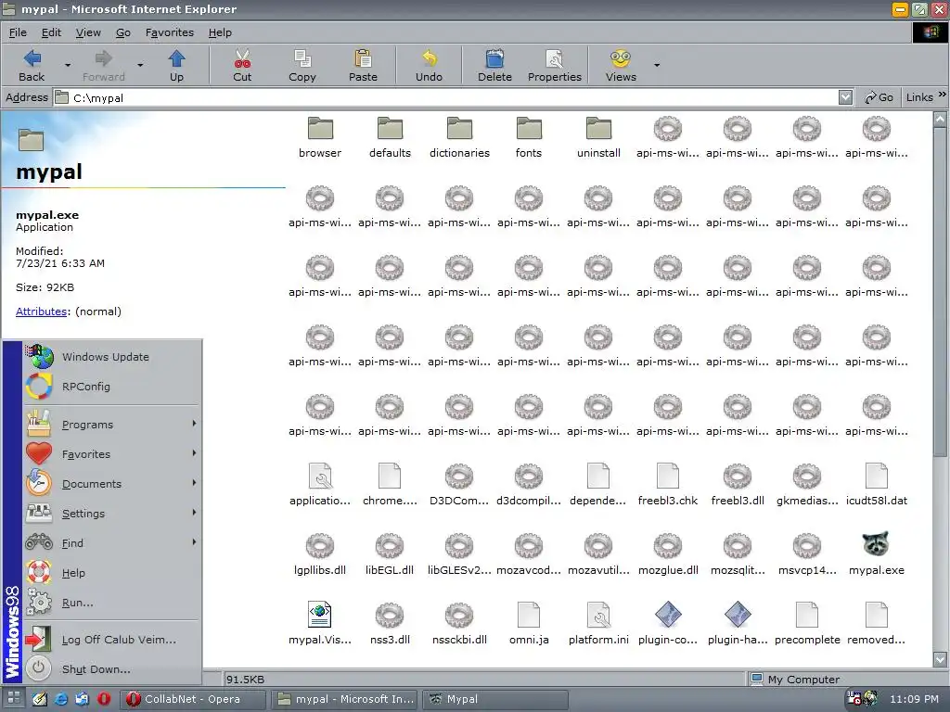Undo the last action
The height and width of the screenshot is (712, 950).
click(429, 66)
